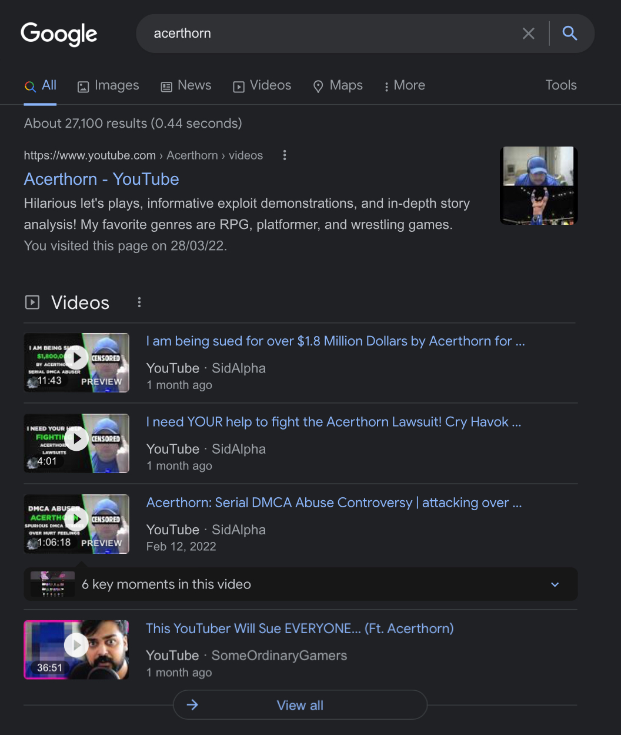Open 'I need YOUR help to fight' video link
The width and height of the screenshot is (621, 735).
(x=333, y=422)
